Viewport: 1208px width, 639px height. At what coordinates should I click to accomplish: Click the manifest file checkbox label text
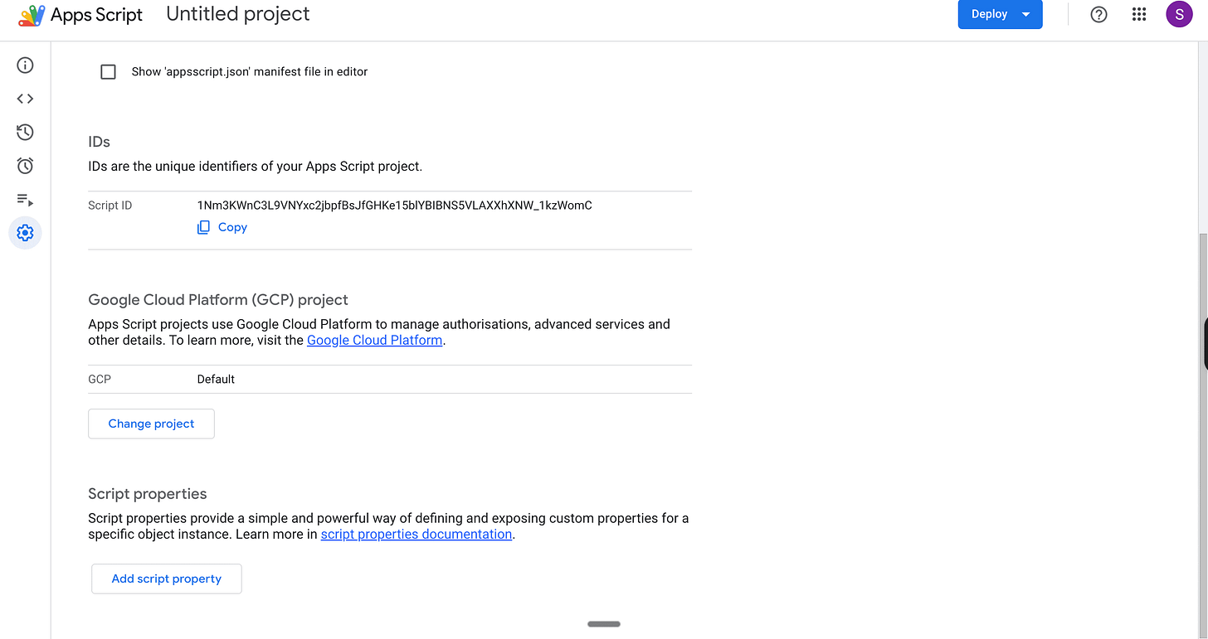click(250, 72)
